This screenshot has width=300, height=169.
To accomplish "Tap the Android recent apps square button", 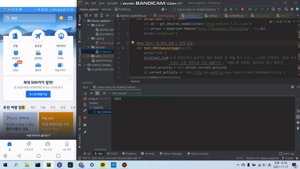I will pyautogui.click(x=58, y=156).
